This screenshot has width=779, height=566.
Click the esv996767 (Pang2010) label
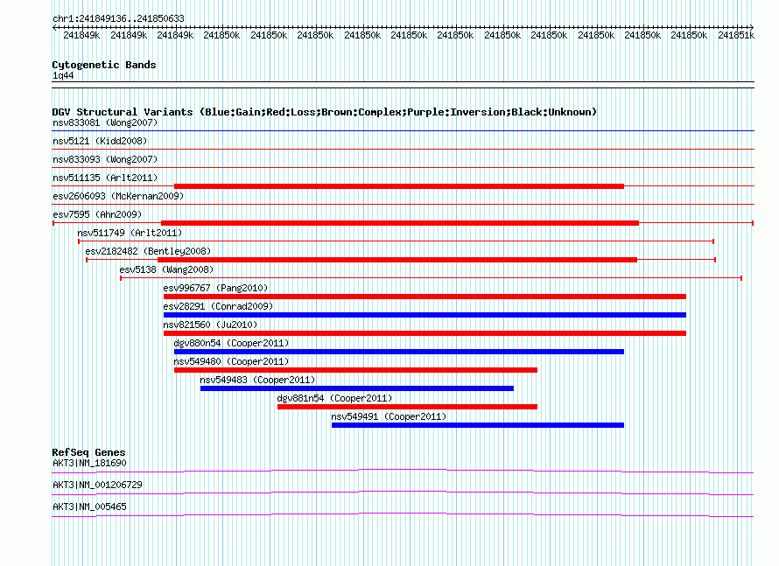215,288
